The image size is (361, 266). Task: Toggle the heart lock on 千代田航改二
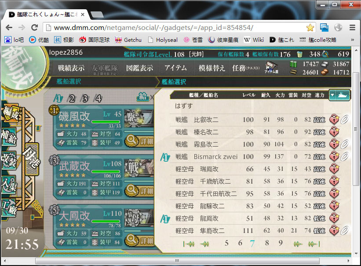[x=334, y=193]
